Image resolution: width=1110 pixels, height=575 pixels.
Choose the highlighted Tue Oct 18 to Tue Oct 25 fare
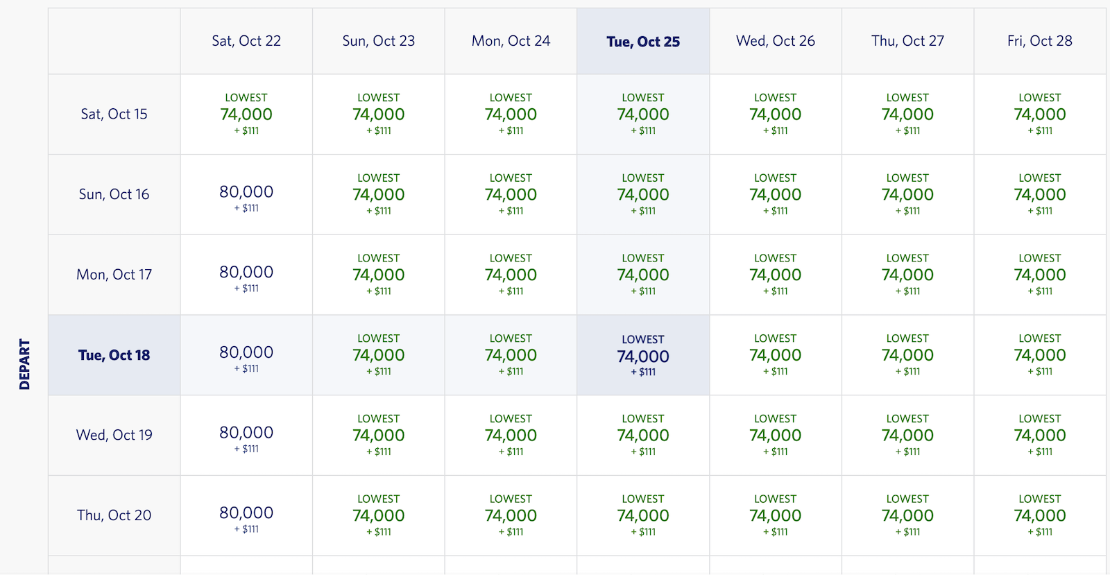(643, 355)
